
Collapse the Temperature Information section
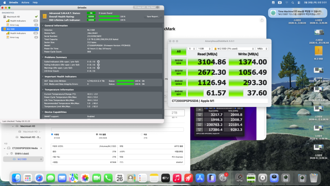coord(43,90)
